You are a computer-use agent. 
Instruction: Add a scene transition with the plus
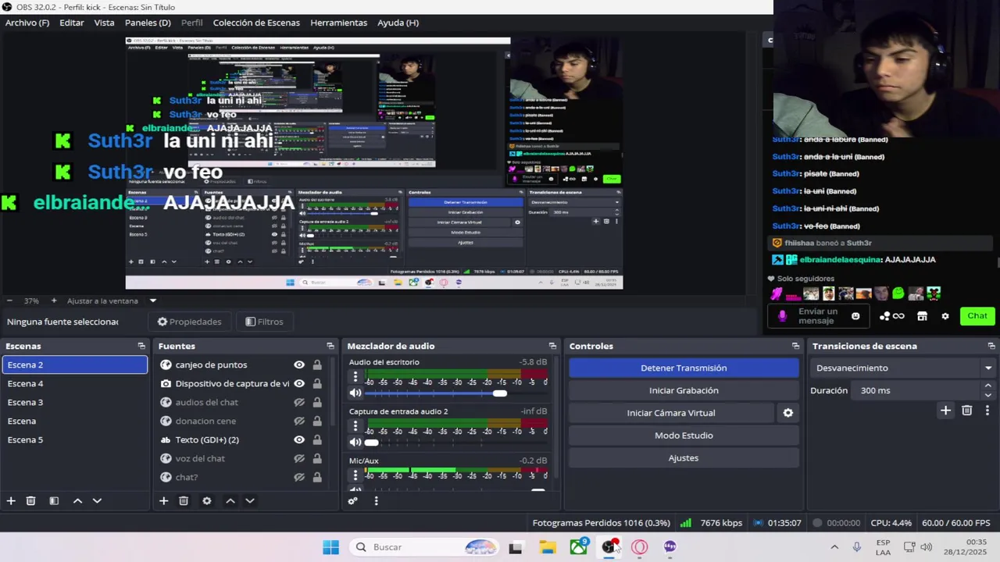[x=945, y=410]
